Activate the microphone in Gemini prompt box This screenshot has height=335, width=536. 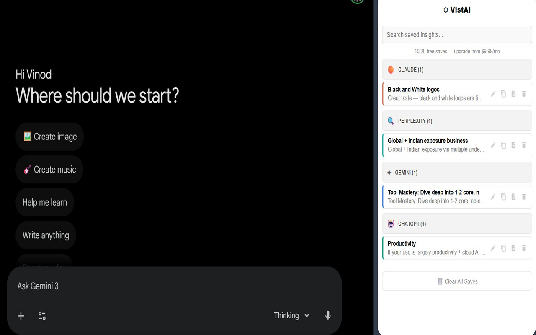pyautogui.click(x=328, y=315)
